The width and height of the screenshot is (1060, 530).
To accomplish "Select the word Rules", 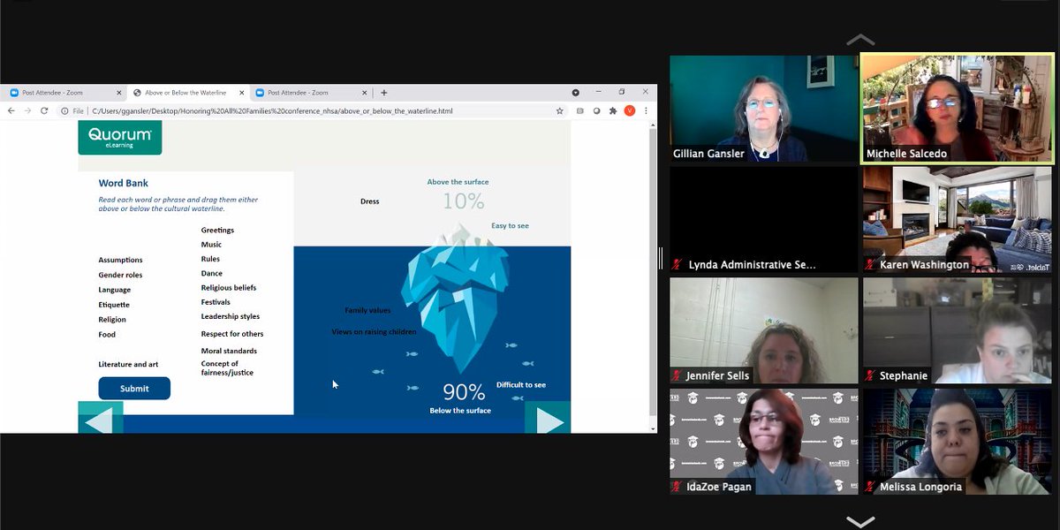I will tap(210, 259).
